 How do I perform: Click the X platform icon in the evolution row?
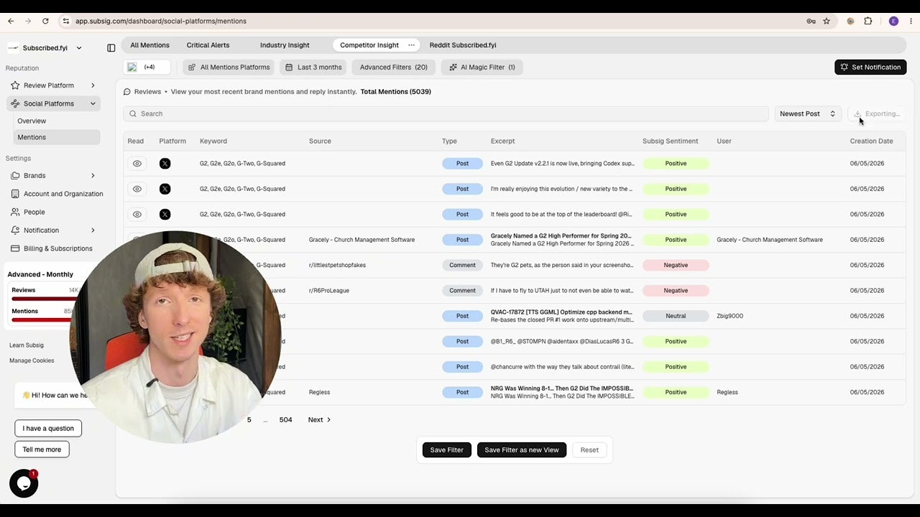point(165,189)
